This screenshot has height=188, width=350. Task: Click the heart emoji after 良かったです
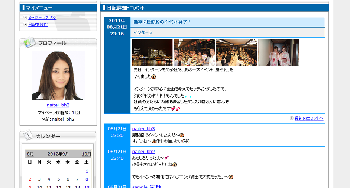coord(173,109)
